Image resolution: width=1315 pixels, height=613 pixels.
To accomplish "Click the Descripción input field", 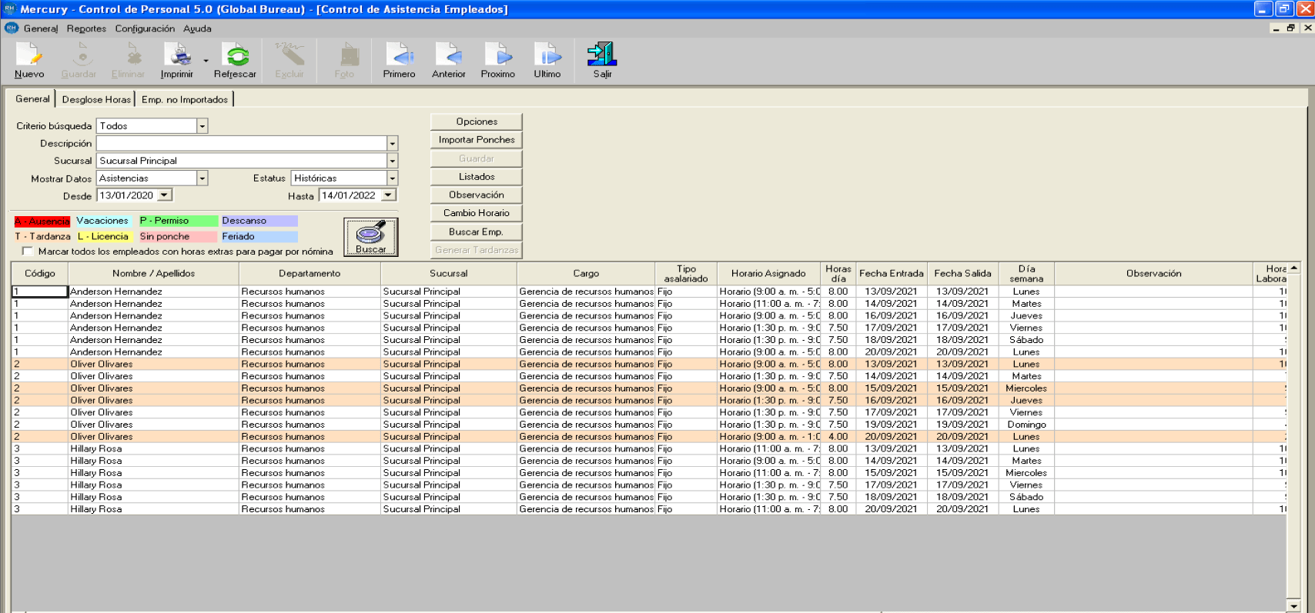I will (x=242, y=144).
